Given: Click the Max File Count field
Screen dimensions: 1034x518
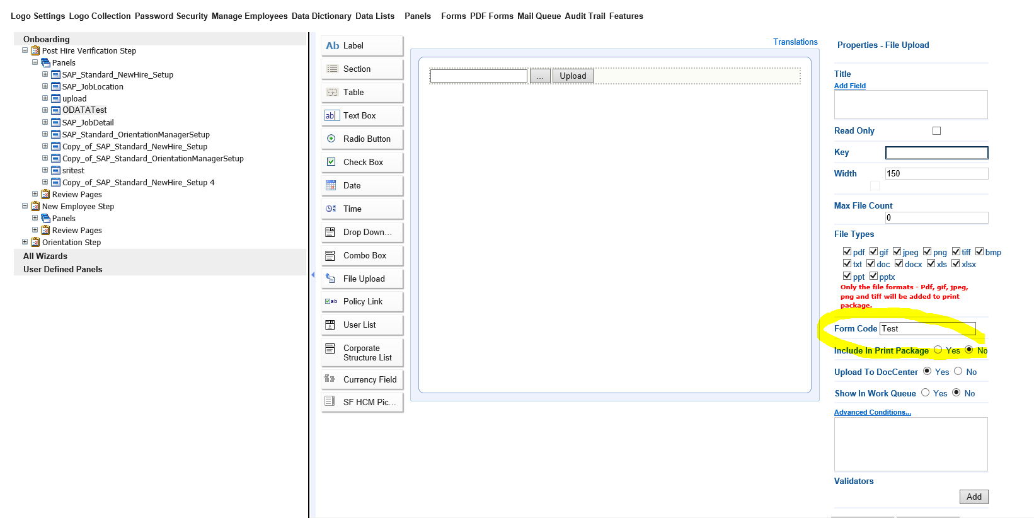Looking at the screenshot, I should 937,217.
